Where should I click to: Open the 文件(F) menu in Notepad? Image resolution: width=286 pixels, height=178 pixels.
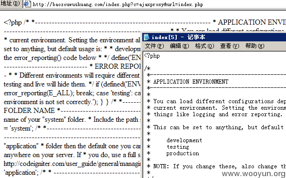pos(154,46)
